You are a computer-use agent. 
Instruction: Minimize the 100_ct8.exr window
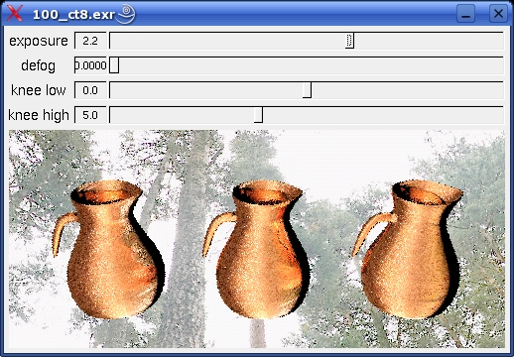click(x=465, y=14)
